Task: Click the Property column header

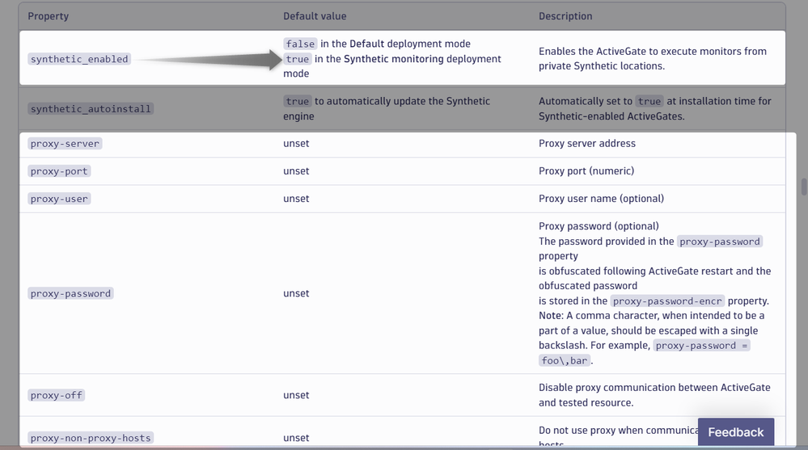Action: pos(49,16)
